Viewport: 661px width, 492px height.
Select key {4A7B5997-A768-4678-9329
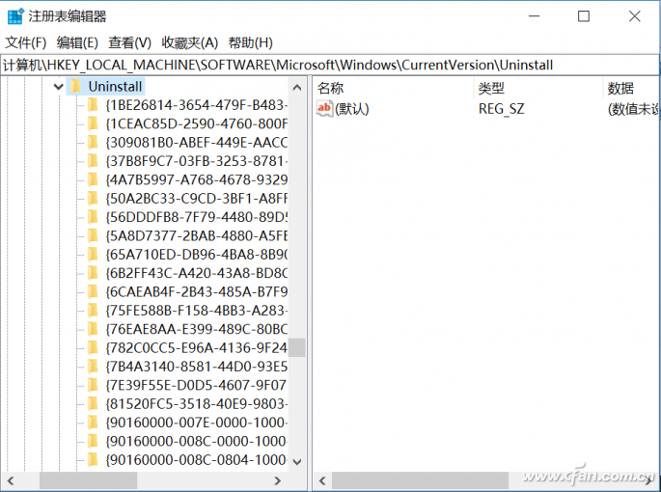[197, 179]
